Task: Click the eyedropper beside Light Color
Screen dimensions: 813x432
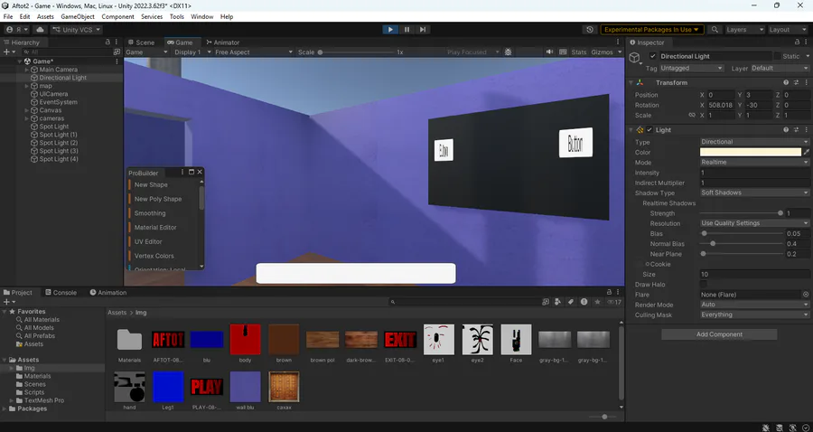Action: click(807, 152)
